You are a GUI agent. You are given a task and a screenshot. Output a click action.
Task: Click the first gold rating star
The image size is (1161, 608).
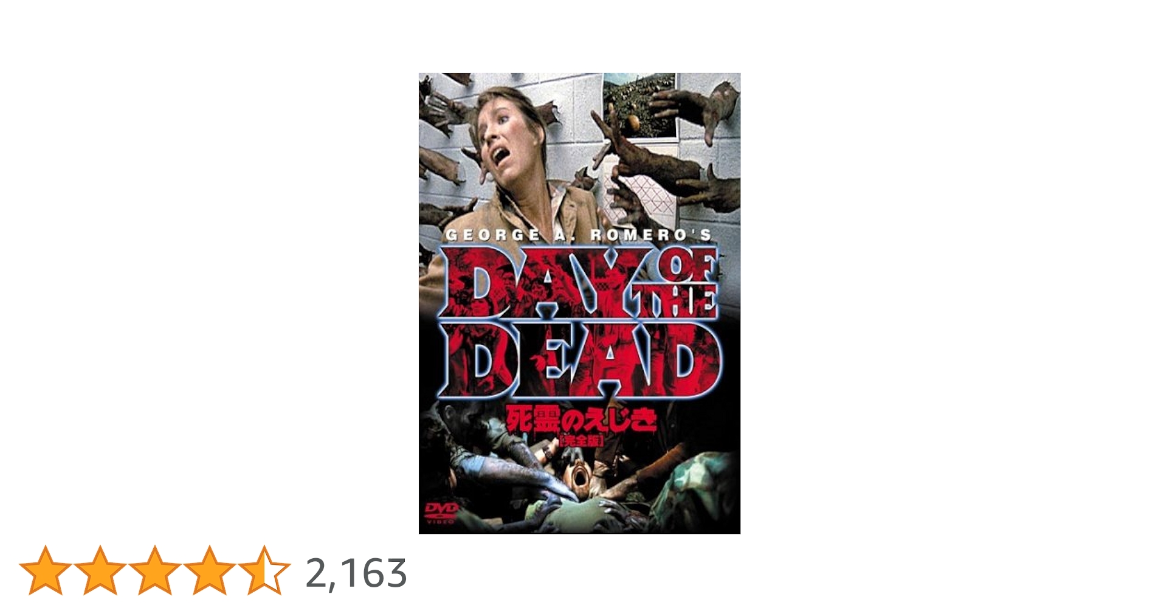click(x=45, y=570)
